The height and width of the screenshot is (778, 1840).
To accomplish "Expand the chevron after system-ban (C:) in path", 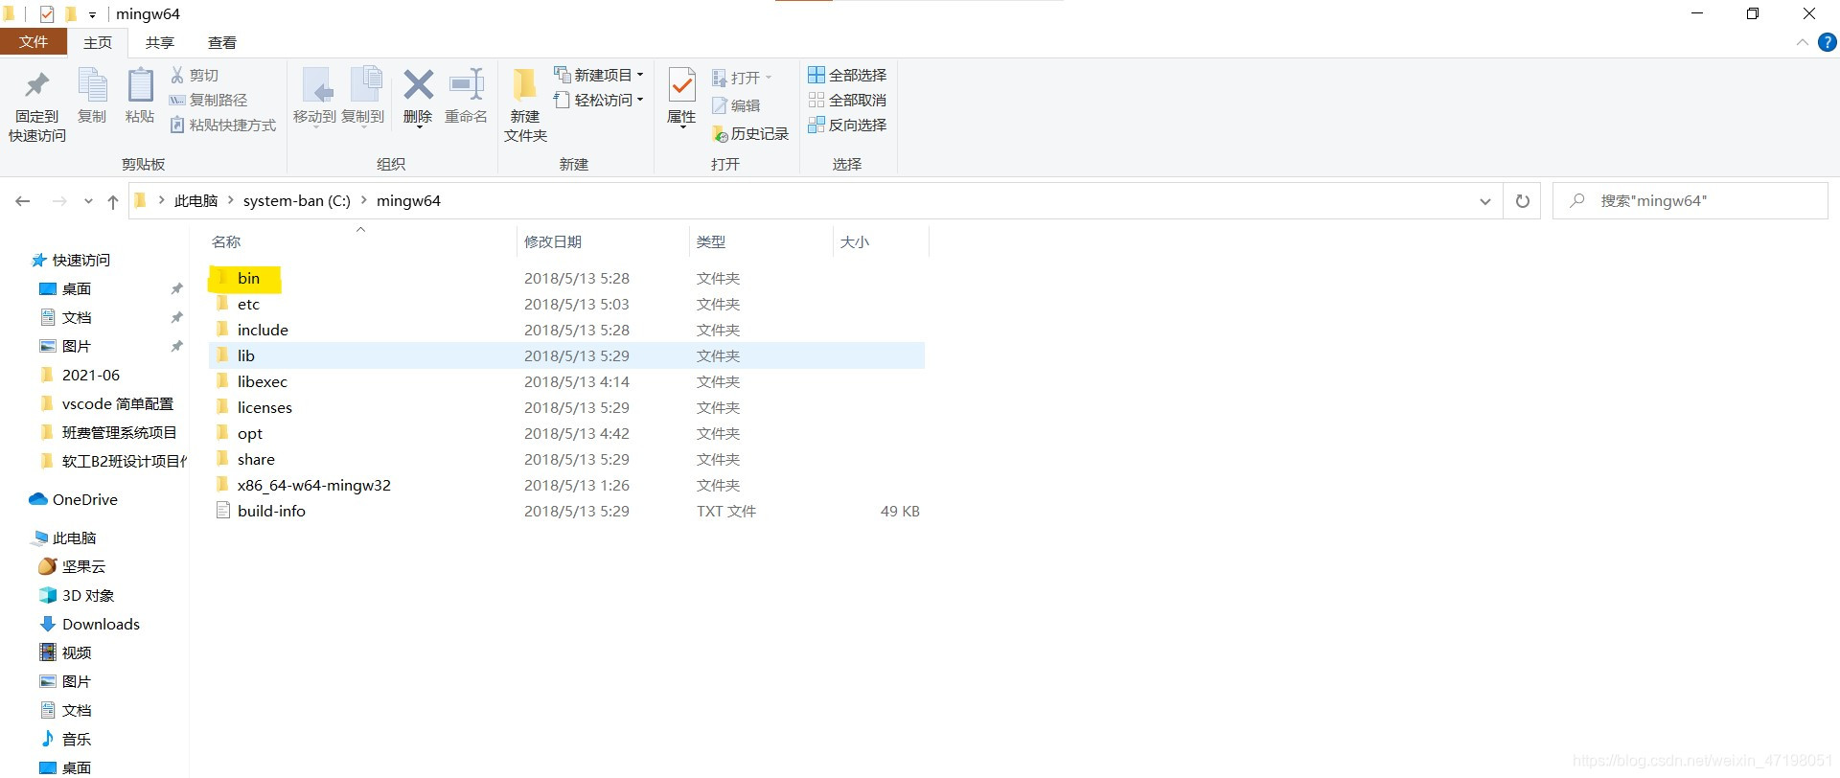I will point(364,200).
